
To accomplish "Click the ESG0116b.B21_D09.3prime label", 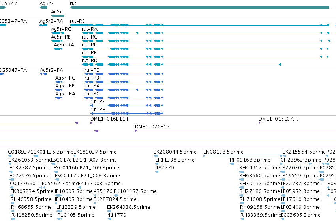I will click(86, 168).
